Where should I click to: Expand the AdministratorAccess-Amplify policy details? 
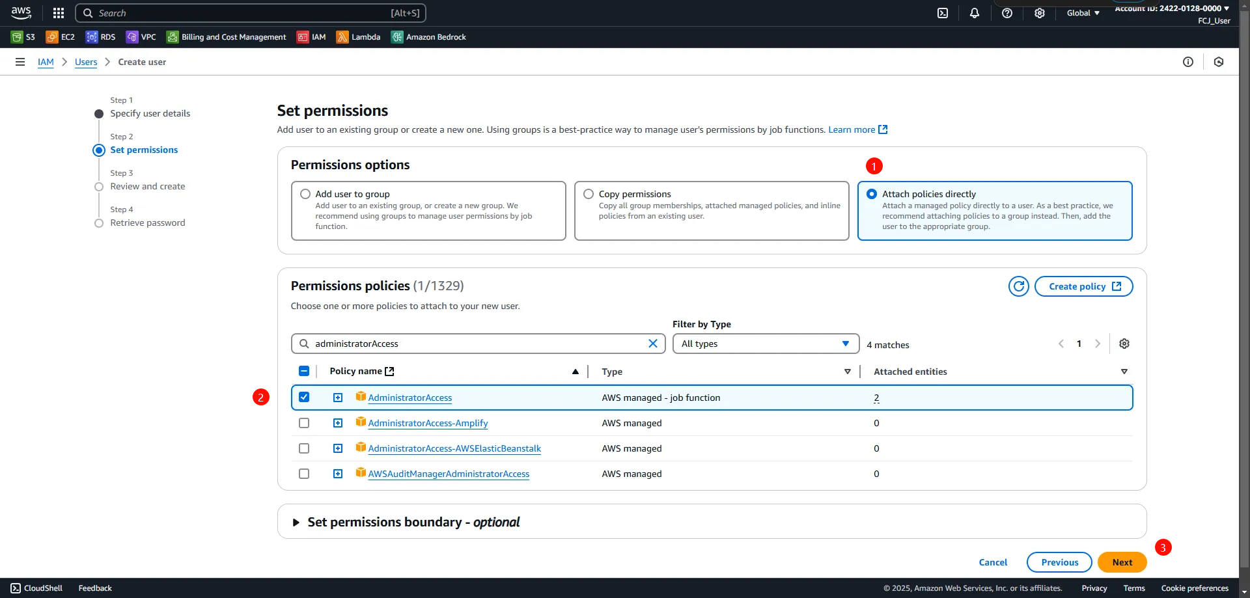[x=338, y=423]
